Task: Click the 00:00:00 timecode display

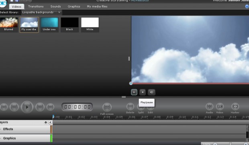Action: click(77, 107)
